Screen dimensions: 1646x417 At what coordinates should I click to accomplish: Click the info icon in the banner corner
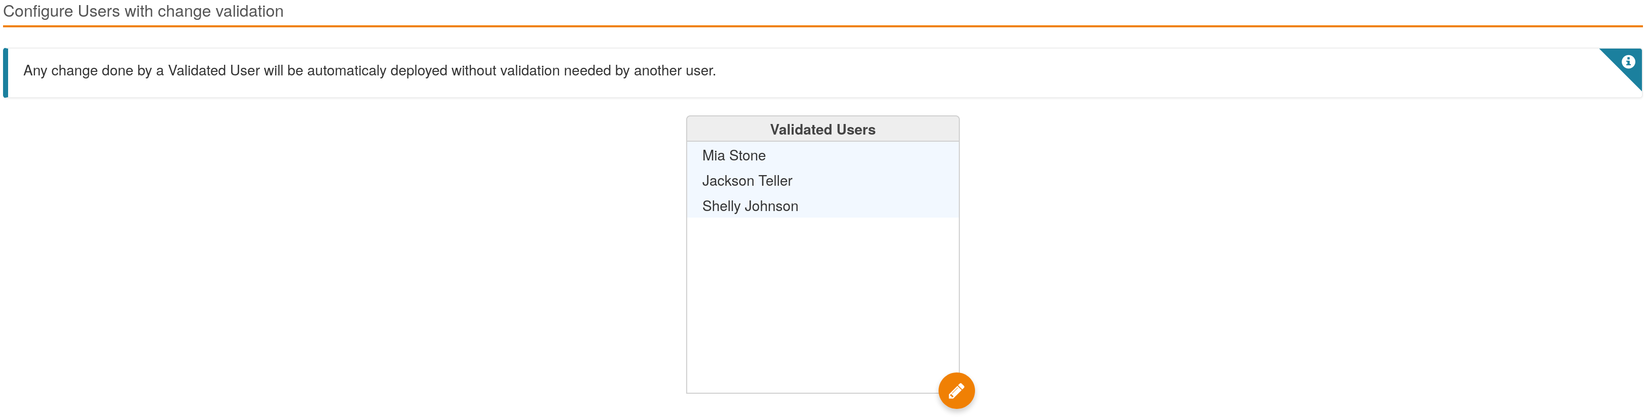[x=1627, y=61]
